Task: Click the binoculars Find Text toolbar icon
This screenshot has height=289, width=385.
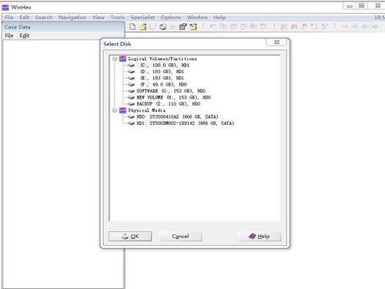Action: click(283, 26)
